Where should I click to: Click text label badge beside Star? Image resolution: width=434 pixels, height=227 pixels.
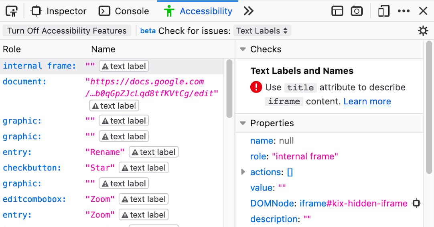[x=144, y=168]
